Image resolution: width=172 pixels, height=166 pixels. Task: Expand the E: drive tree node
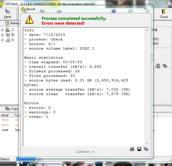[2, 40]
